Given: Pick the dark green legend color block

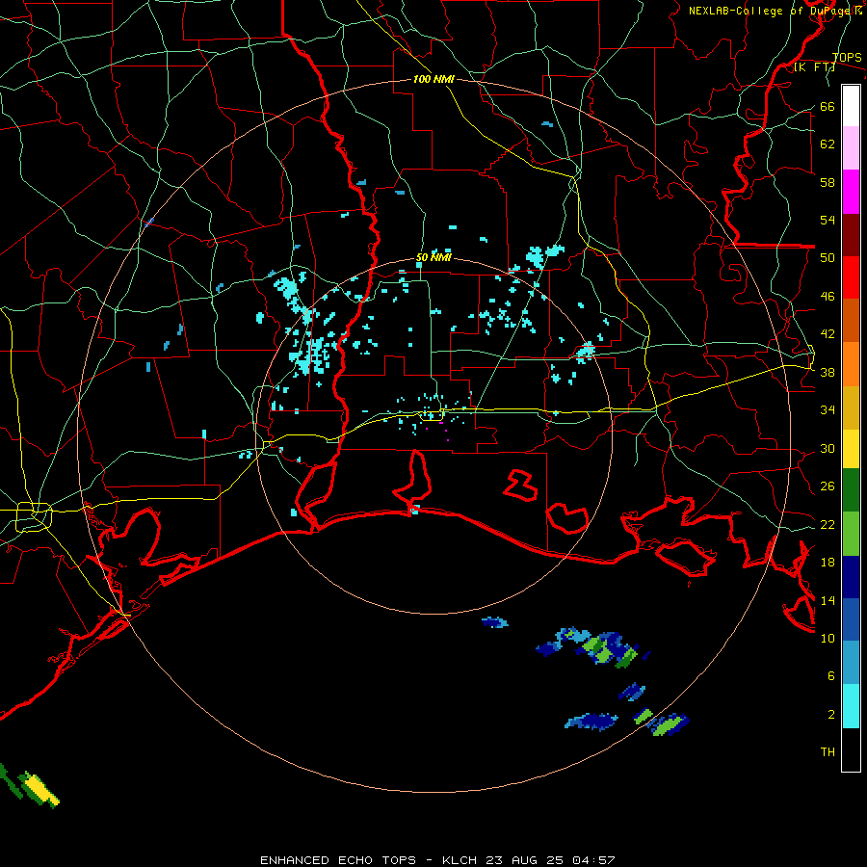Looking at the screenshot, I should [851, 490].
